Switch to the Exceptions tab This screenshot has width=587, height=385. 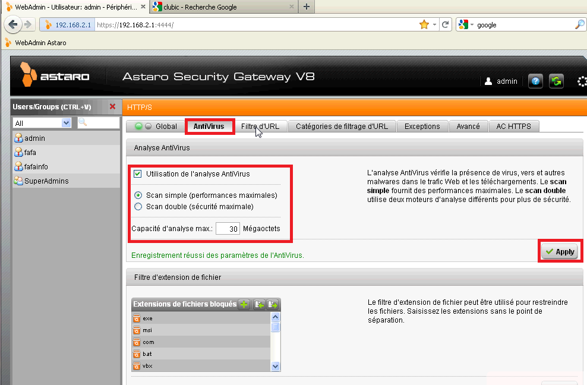(x=422, y=126)
